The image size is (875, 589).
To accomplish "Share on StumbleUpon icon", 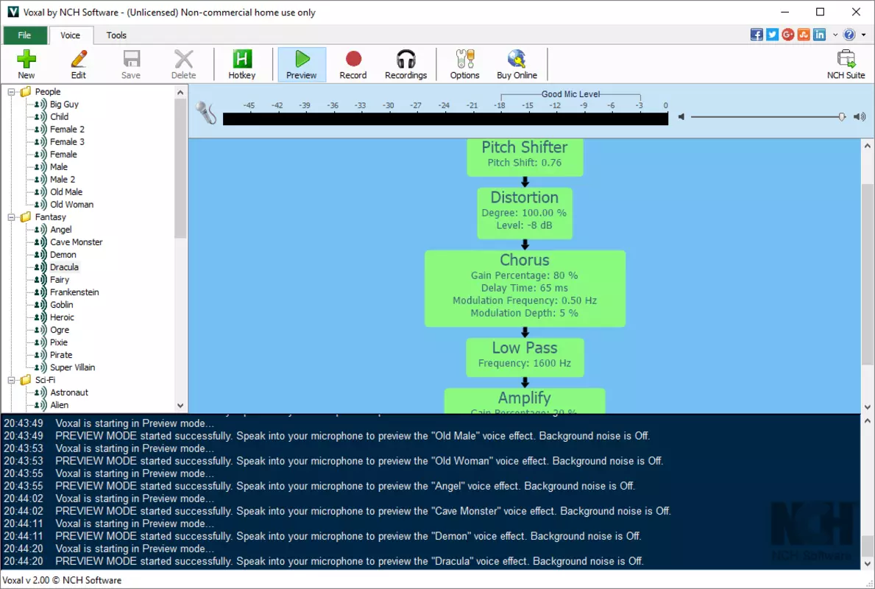I will 804,35.
